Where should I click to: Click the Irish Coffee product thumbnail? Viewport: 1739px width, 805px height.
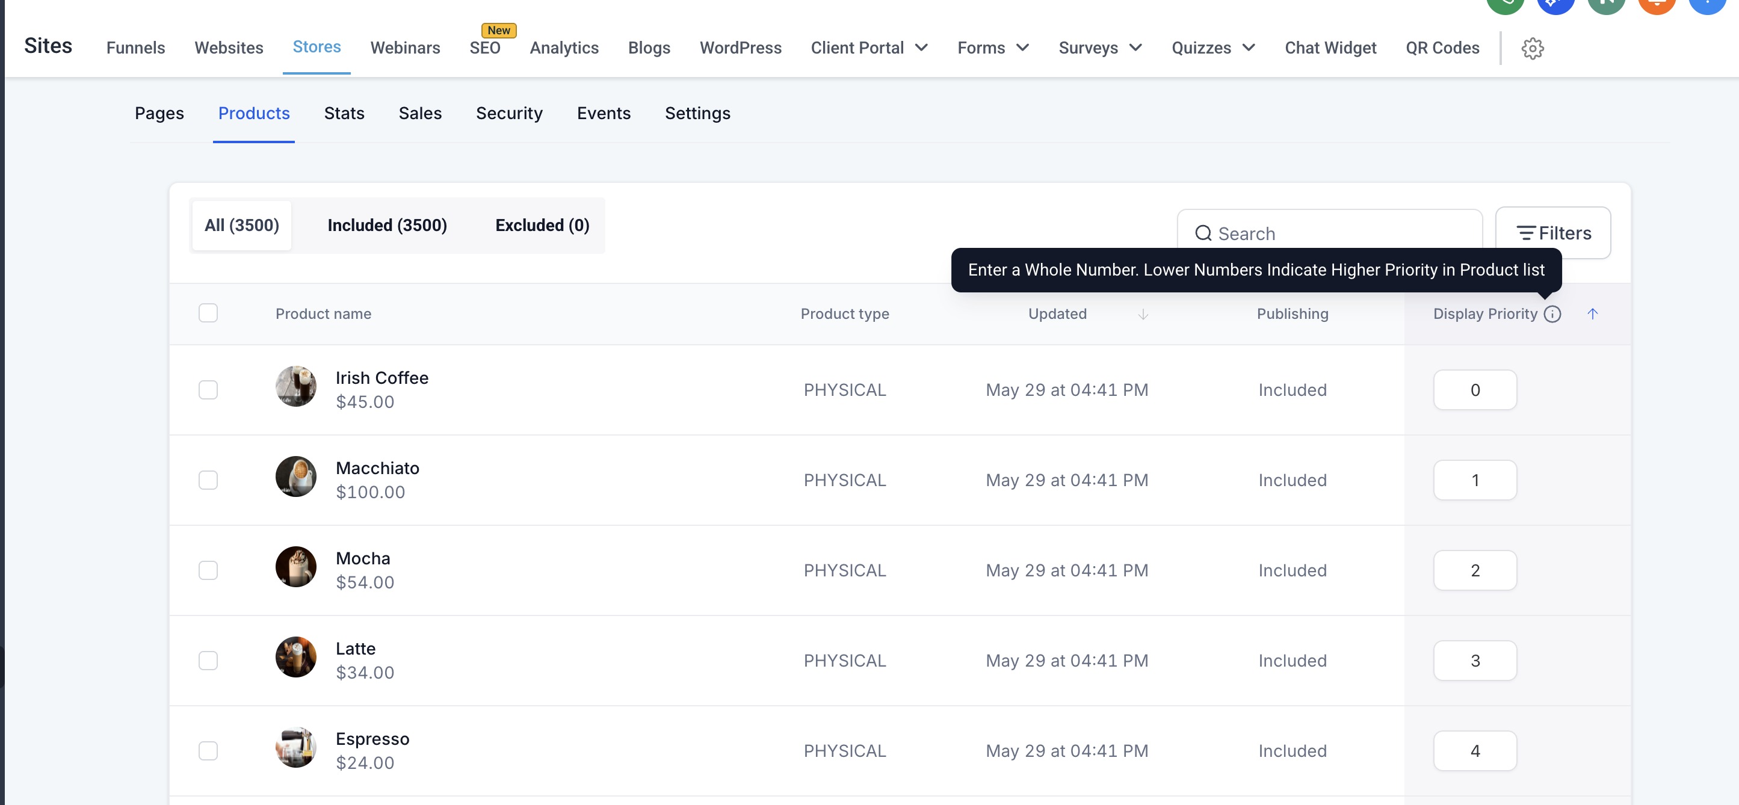pyautogui.click(x=295, y=387)
